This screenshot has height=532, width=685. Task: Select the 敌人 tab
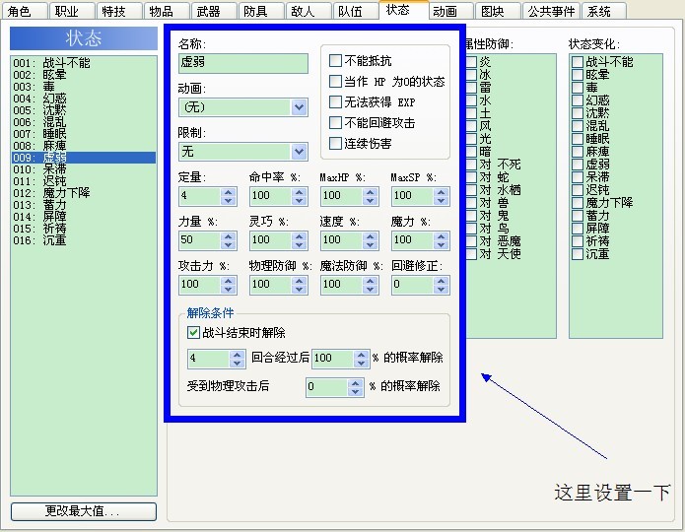click(308, 11)
